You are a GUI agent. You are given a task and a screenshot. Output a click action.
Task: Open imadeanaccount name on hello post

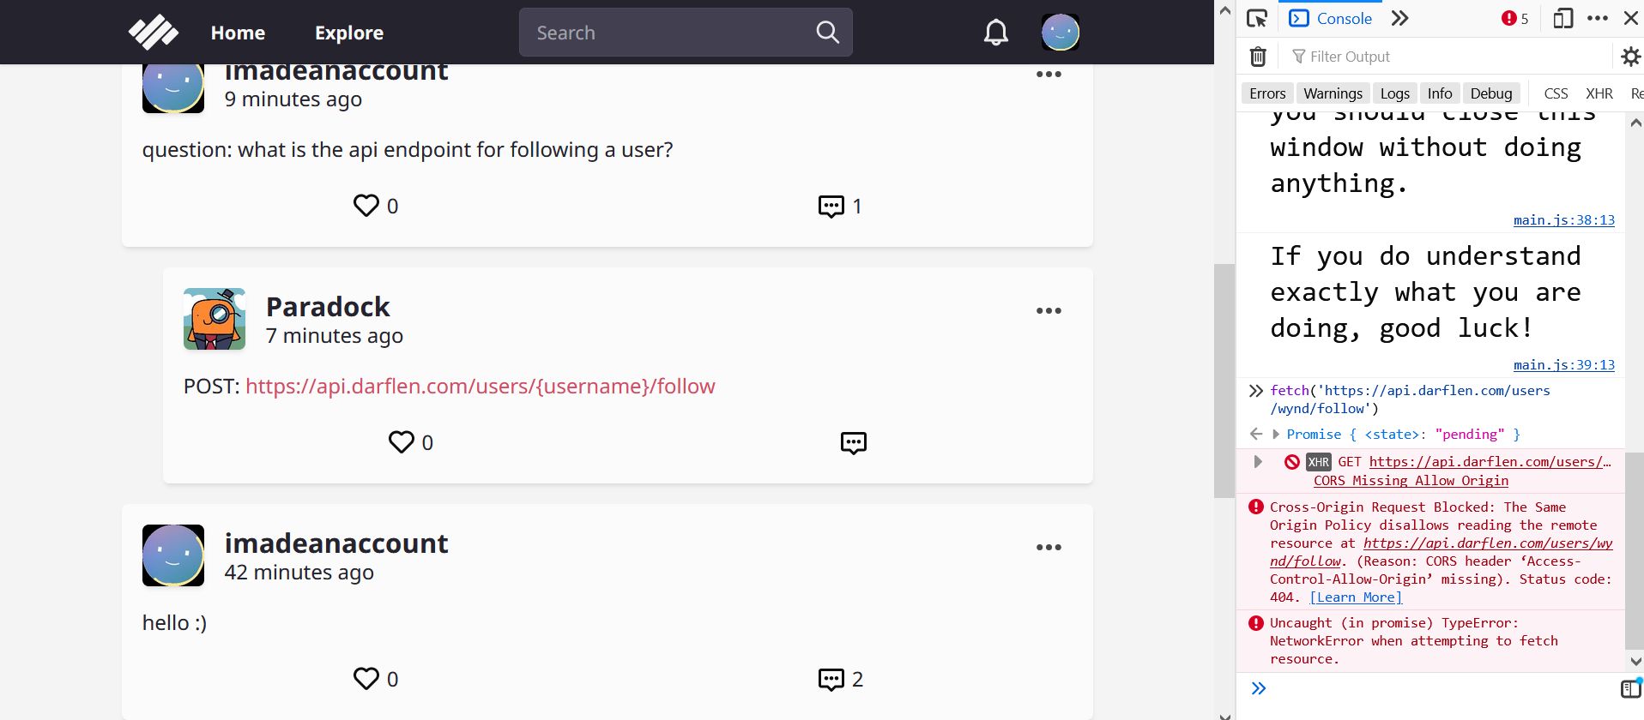click(336, 543)
